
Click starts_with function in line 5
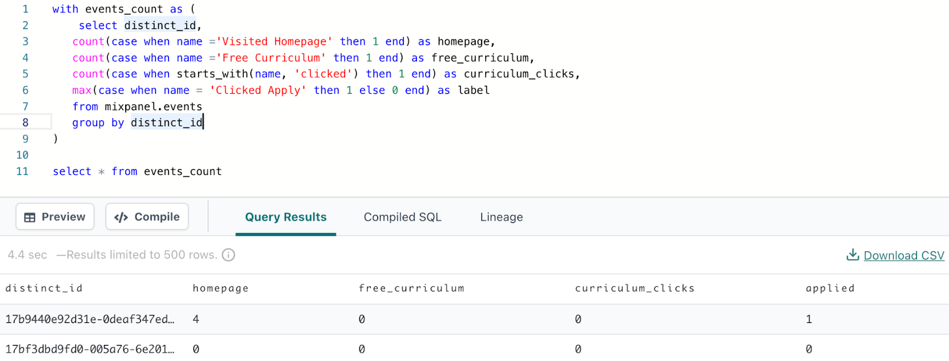click(x=212, y=74)
